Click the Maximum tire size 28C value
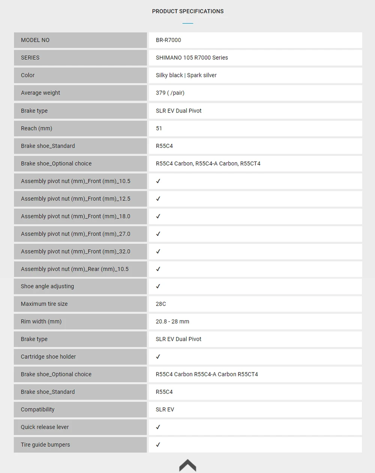This screenshot has height=473, width=375. tap(161, 304)
